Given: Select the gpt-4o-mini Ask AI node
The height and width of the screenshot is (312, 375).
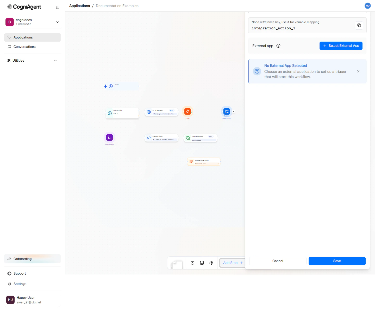Looking at the screenshot, I should (122, 113).
